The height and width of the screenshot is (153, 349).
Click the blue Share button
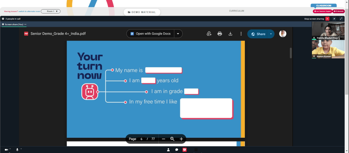click(x=258, y=34)
